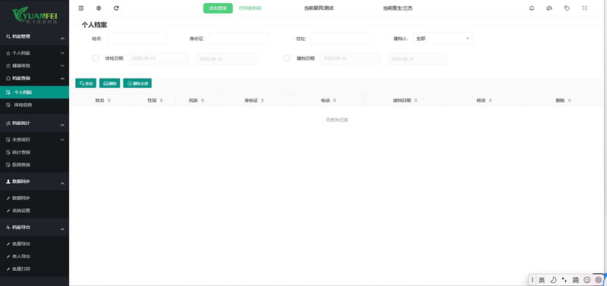This screenshot has width=607, height=286.
Task: Open the 统计查询 menu item
Action: click(34, 152)
